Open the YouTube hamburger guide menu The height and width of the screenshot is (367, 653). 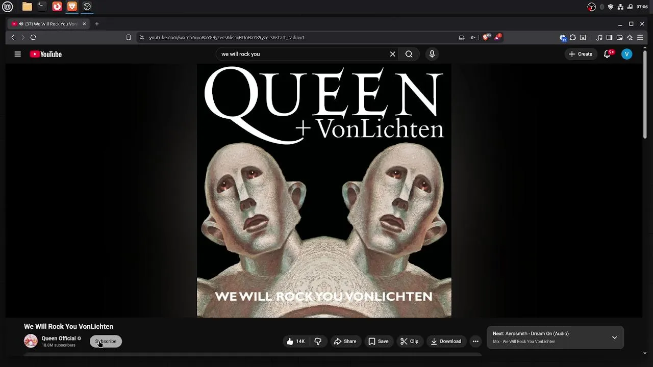[x=18, y=54]
